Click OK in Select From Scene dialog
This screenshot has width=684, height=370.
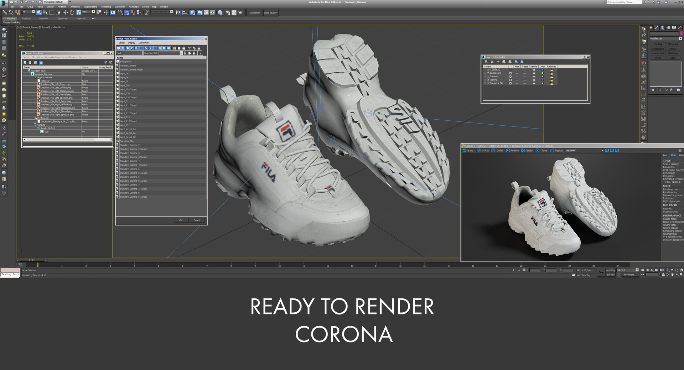coord(181,220)
